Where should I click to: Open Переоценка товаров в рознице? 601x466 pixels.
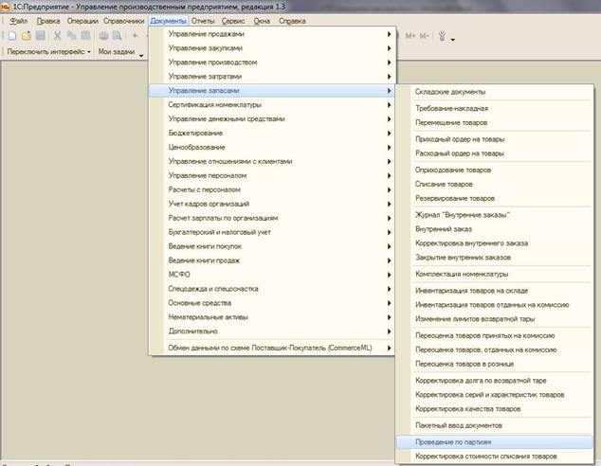(x=495, y=364)
